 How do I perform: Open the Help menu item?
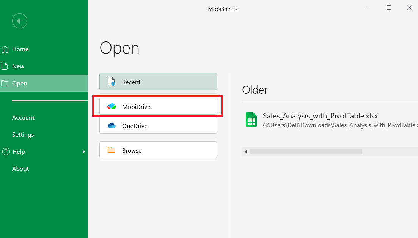click(44, 151)
